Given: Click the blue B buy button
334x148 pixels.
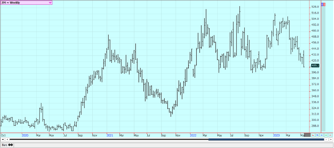Looking at the screenshot, I should [322, 4].
